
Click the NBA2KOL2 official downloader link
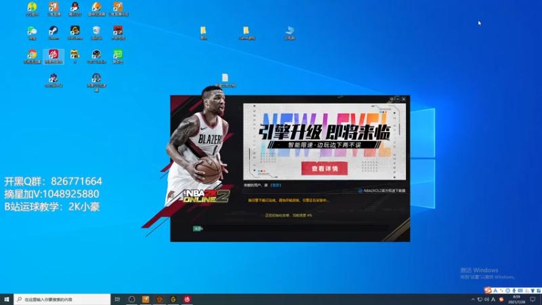pyautogui.click(x=381, y=190)
